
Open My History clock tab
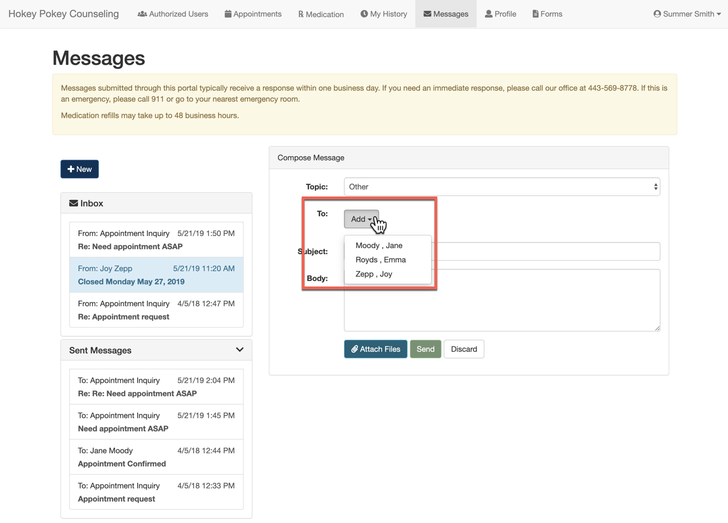click(383, 14)
